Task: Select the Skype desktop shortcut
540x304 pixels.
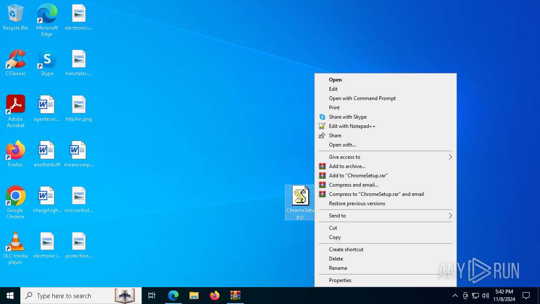Action: pyautogui.click(x=47, y=63)
